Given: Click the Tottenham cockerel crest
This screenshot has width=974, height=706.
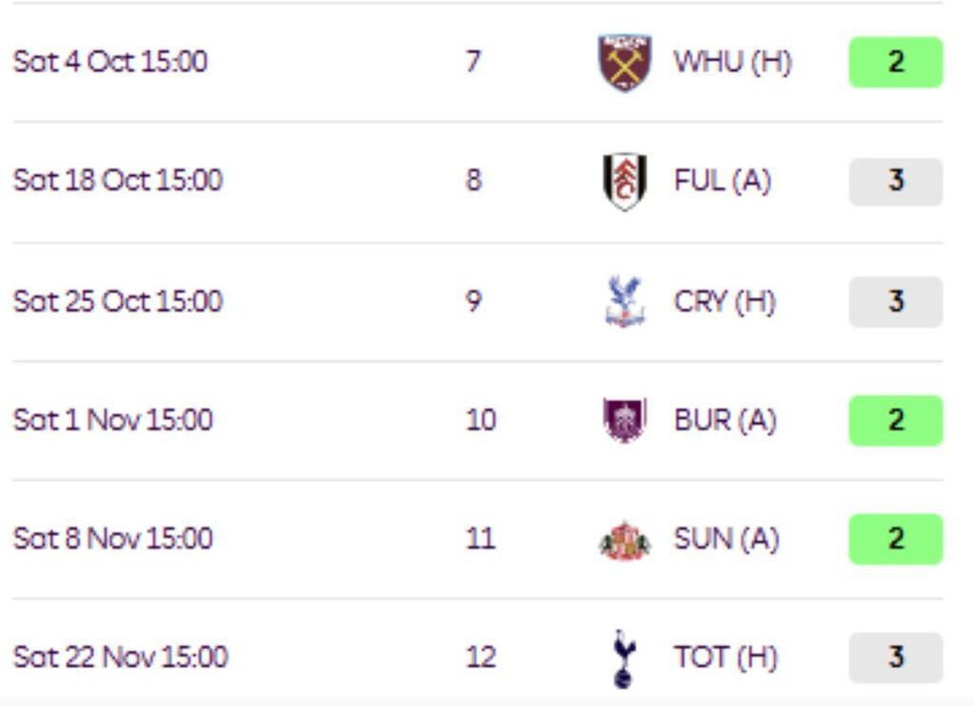Looking at the screenshot, I should (624, 658).
